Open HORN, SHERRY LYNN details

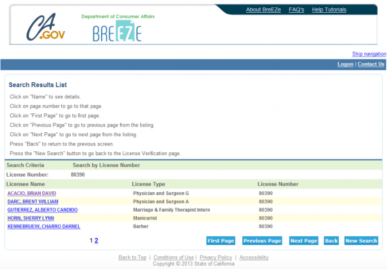click(x=31, y=218)
